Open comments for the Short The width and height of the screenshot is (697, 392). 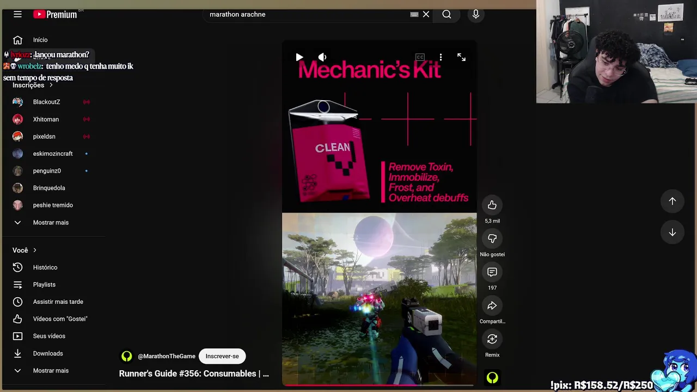(492, 272)
